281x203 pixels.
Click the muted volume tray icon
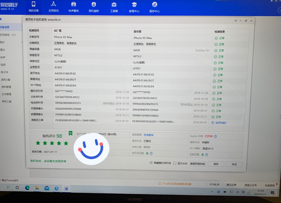tap(238, 192)
